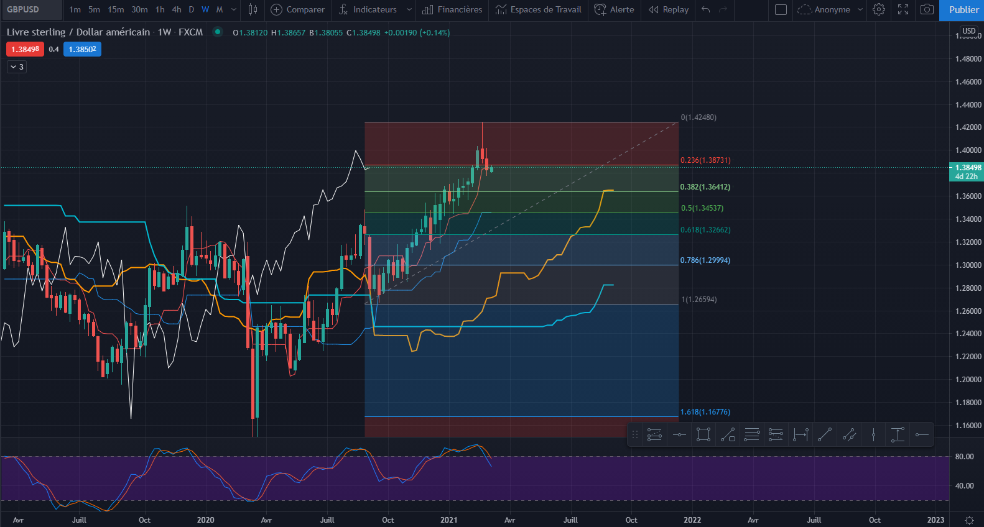Image resolution: width=984 pixels, height=527 pixels.
Task: Select the trend-based Fibonacci extension tool
Action: pyautogui.click(x=776, y=435)
